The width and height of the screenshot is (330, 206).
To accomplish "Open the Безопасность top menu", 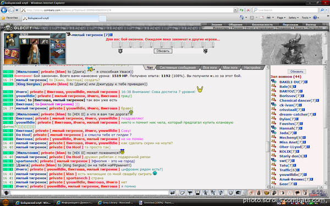I will point(262,25).
